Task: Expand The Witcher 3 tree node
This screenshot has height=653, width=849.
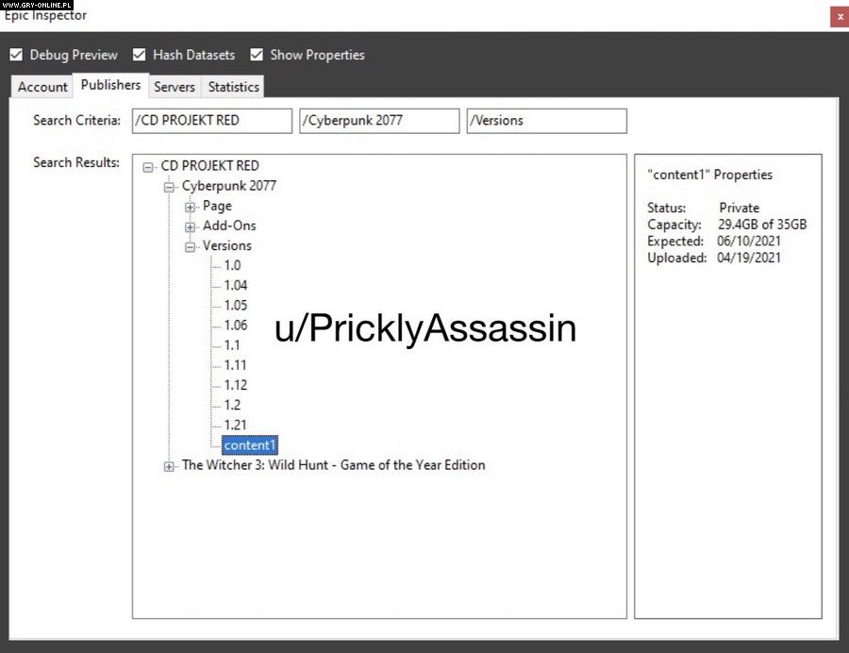Action: (x=169, y=466)
